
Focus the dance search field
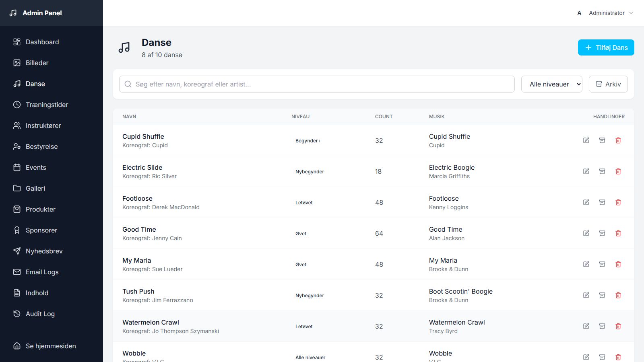pyautogui.click(x=317, y=84)
